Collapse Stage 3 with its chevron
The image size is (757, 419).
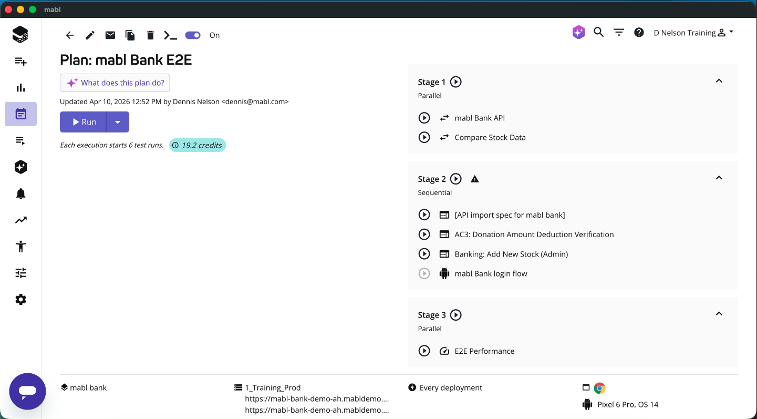click(x=719, y=313)
